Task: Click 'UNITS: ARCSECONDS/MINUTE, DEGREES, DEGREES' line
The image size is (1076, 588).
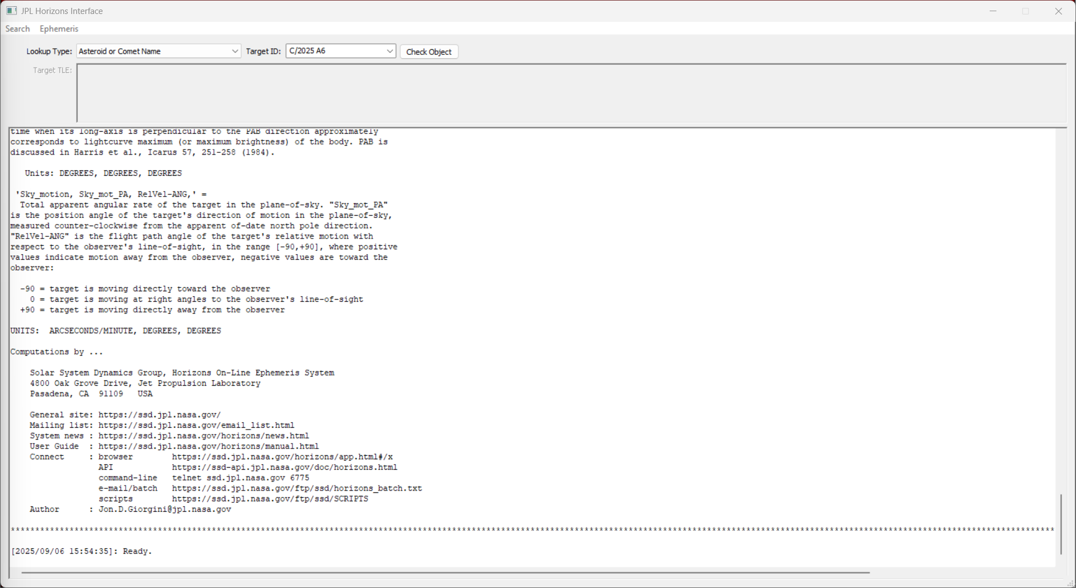Action: point(116,331)
